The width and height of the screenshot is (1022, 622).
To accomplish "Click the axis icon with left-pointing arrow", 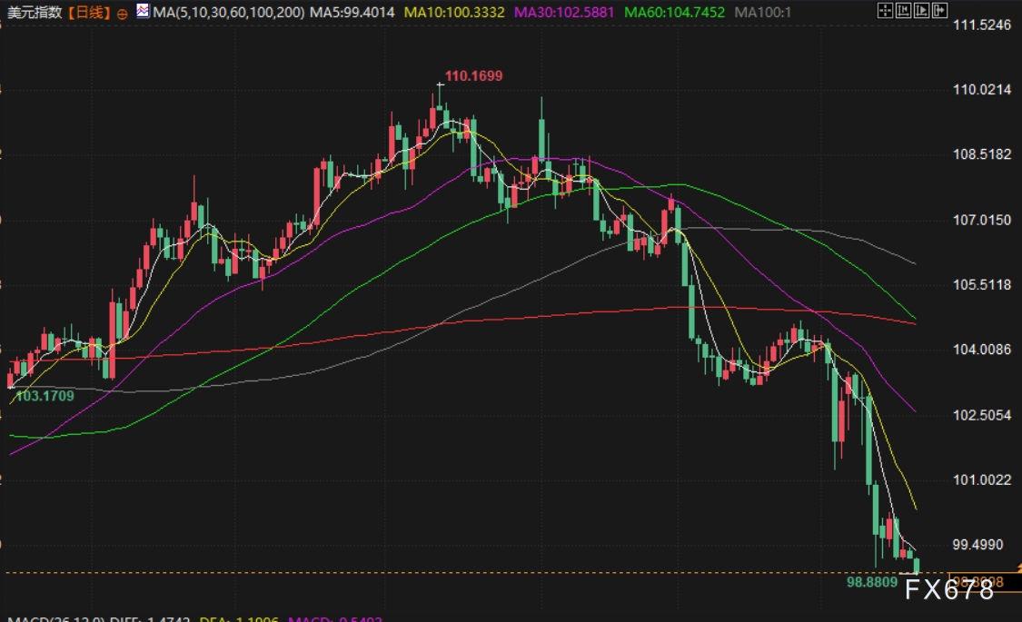I will [903, 12].
